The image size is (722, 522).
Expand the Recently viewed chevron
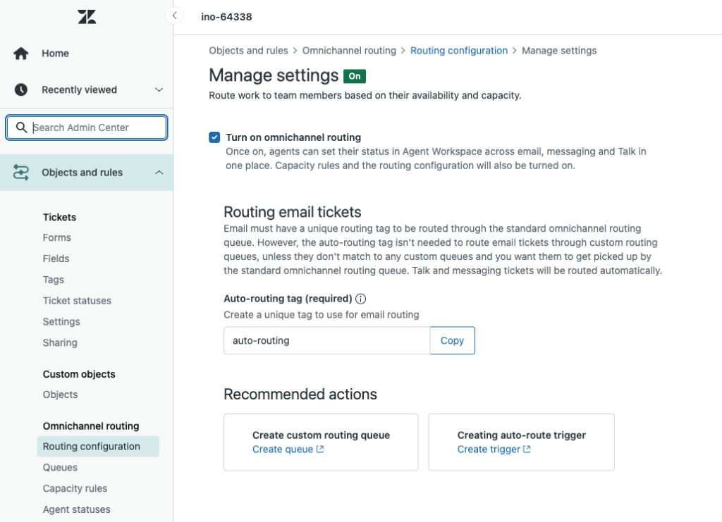coord(159,90)
